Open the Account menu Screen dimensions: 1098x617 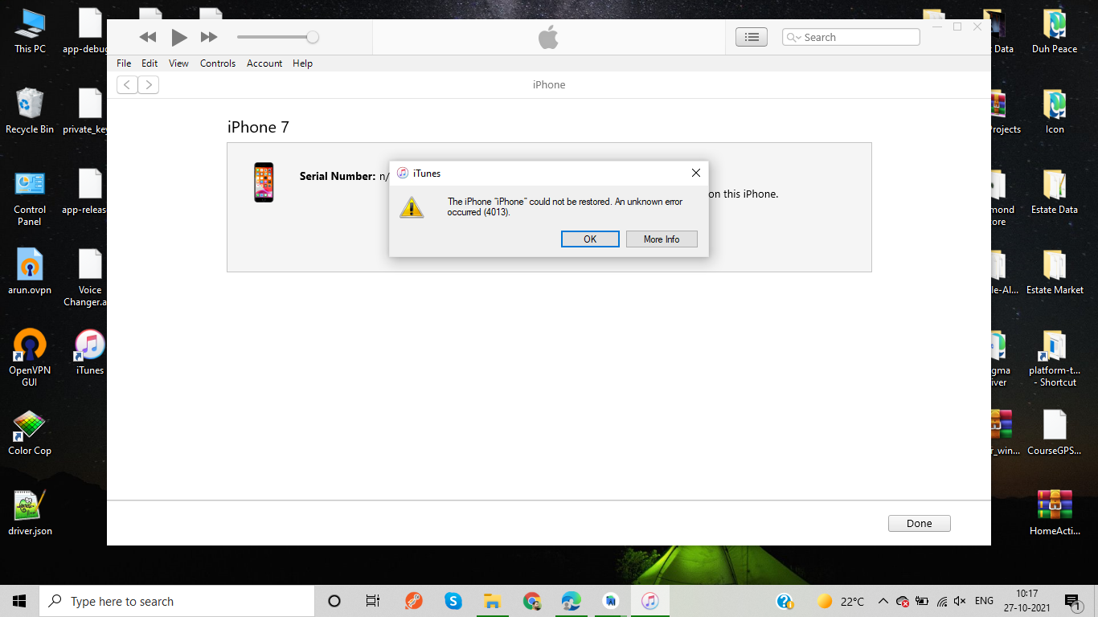(x=264, y=63)
